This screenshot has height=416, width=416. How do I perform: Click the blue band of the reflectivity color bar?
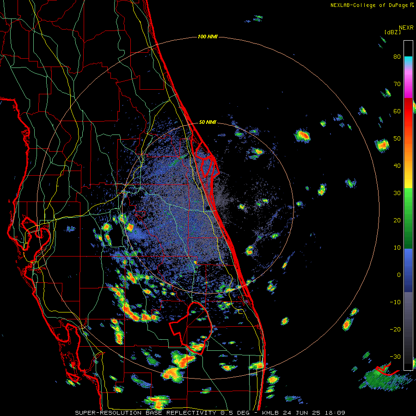coord(408,270)
